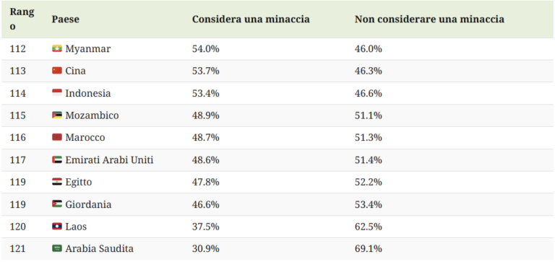Screen dimensions: 555x267
Task: Select rank 115 cell
Action: 17,115
